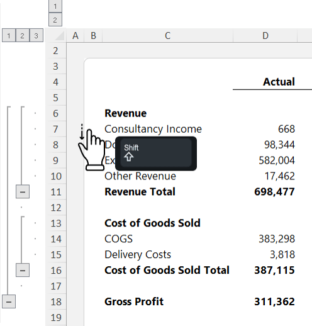
Task: Click the Gross Profit label cell
Action: tap(134, 301)
